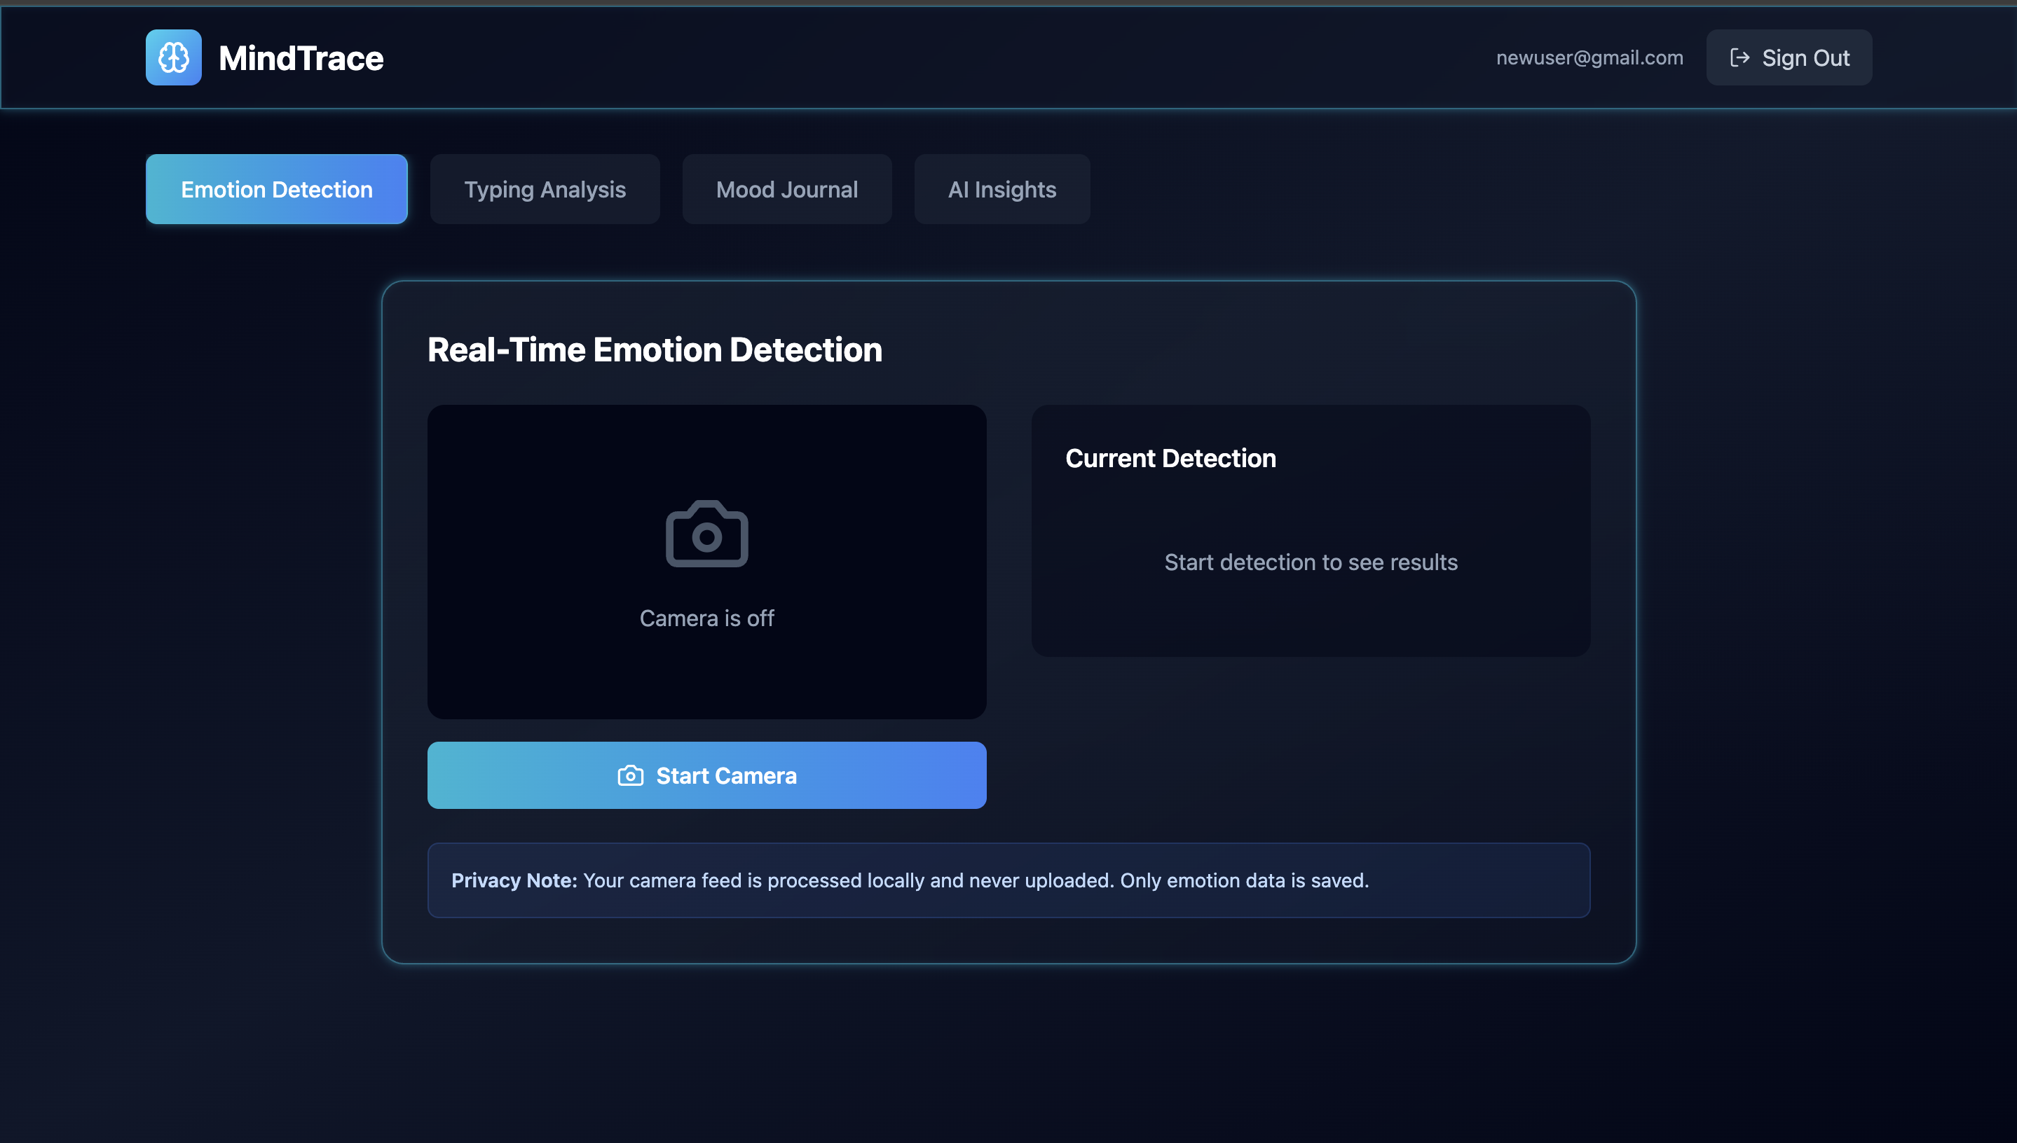The height and width of the screenshot is (1143, 2017).
Task: Click the large camera placeholder icon
Action: (706, 534)
